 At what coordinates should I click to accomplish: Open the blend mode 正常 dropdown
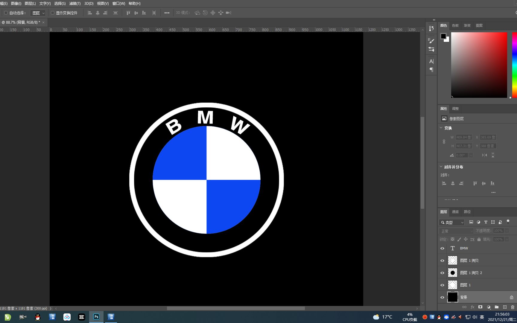click(x=457, y=231)
